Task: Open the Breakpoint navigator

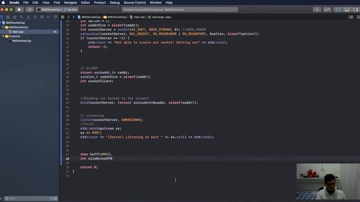Action: (x=48, y=17)
